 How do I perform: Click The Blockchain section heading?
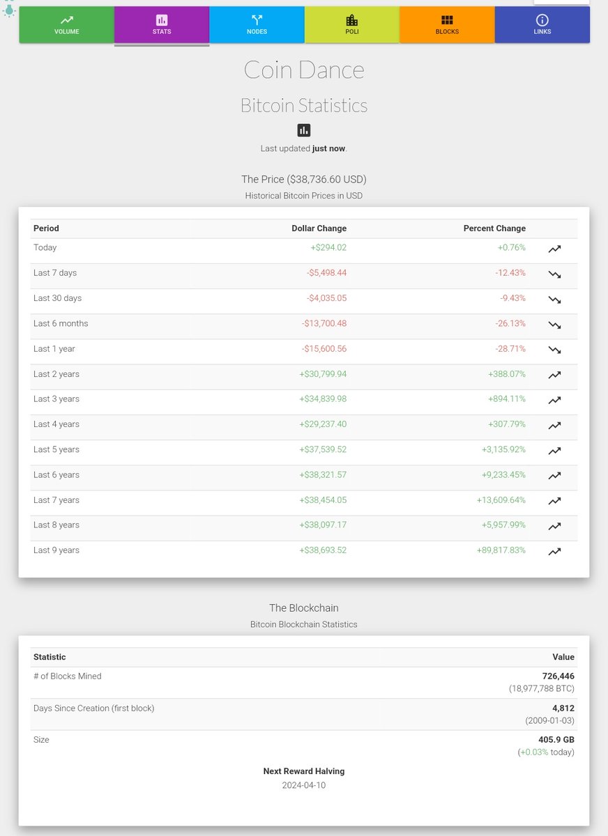point(304,608)
